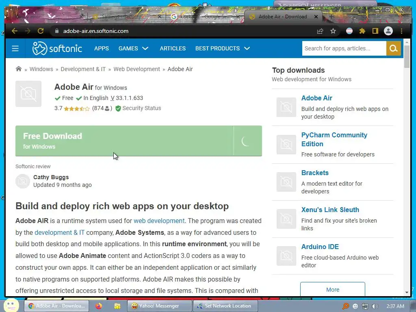This screenshot has height=312, width=416.
Task: Open Yahoo! Messenger from taskbar
Action: pos(159,306)
